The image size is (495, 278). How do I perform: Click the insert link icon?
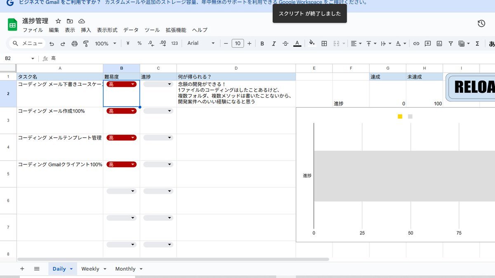point(416,43)
